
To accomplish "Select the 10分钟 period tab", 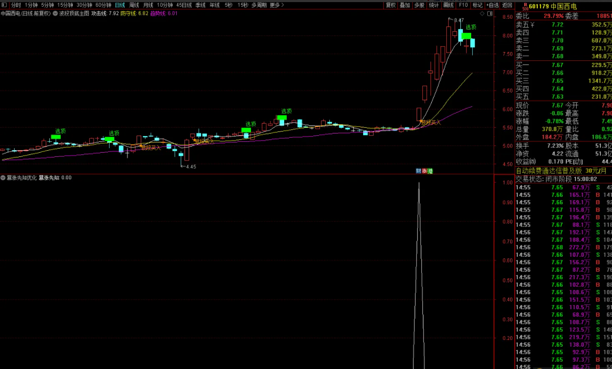I will click(x=165, y=5).
